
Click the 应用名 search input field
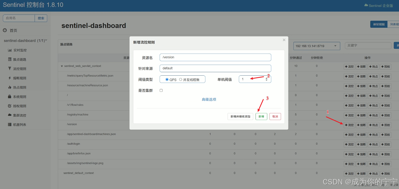pos(19,18)
